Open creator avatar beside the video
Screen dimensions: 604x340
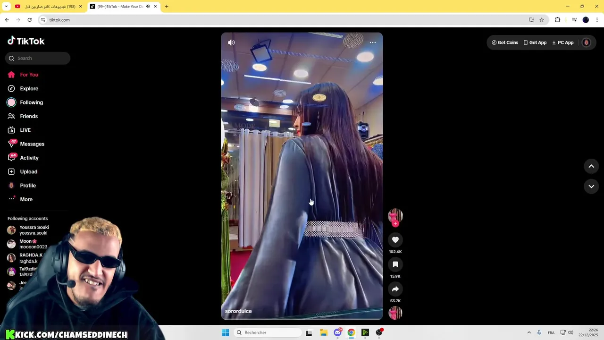[x=395, y=216]
